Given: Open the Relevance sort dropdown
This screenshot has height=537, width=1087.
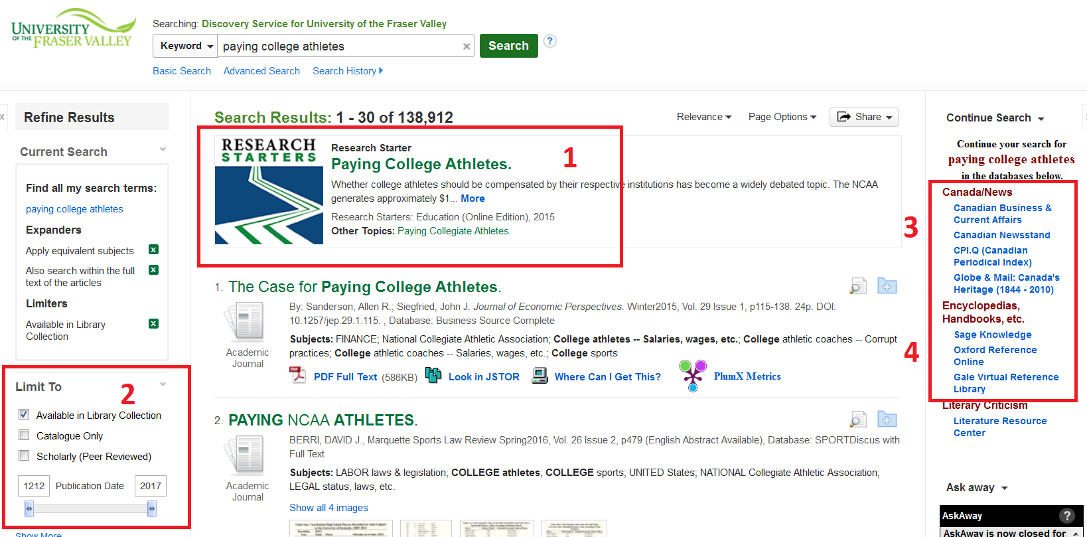Looking at the screenshot, I should [704, 117].
